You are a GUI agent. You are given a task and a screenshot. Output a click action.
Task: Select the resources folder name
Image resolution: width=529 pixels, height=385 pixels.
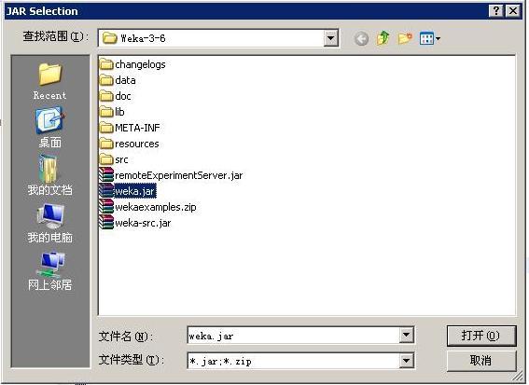tap(137, 144)
